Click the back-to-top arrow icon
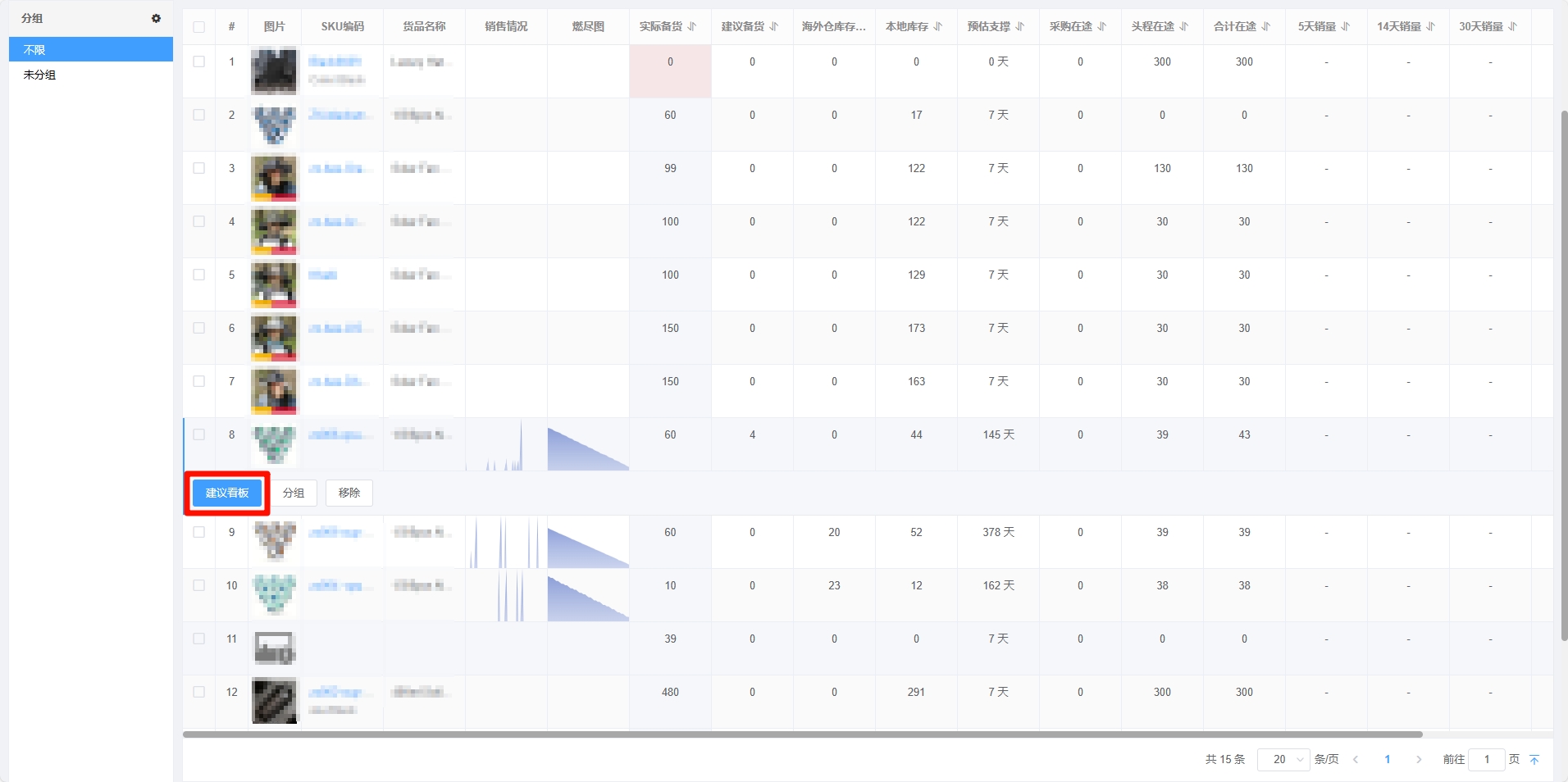Viewport: 1568px width, 782px height. point(1534,760)
